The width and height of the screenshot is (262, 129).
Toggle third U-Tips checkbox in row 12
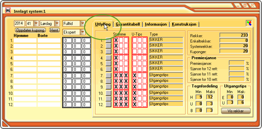(x=145, y=104)
